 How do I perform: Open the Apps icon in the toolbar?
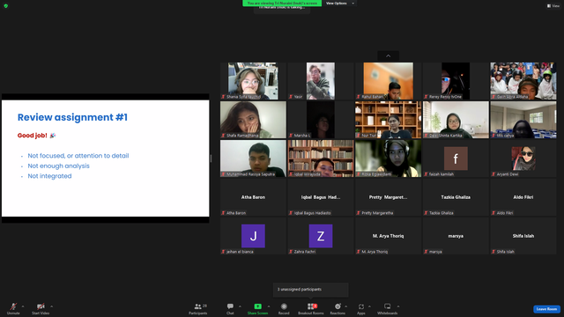(361, 306)
